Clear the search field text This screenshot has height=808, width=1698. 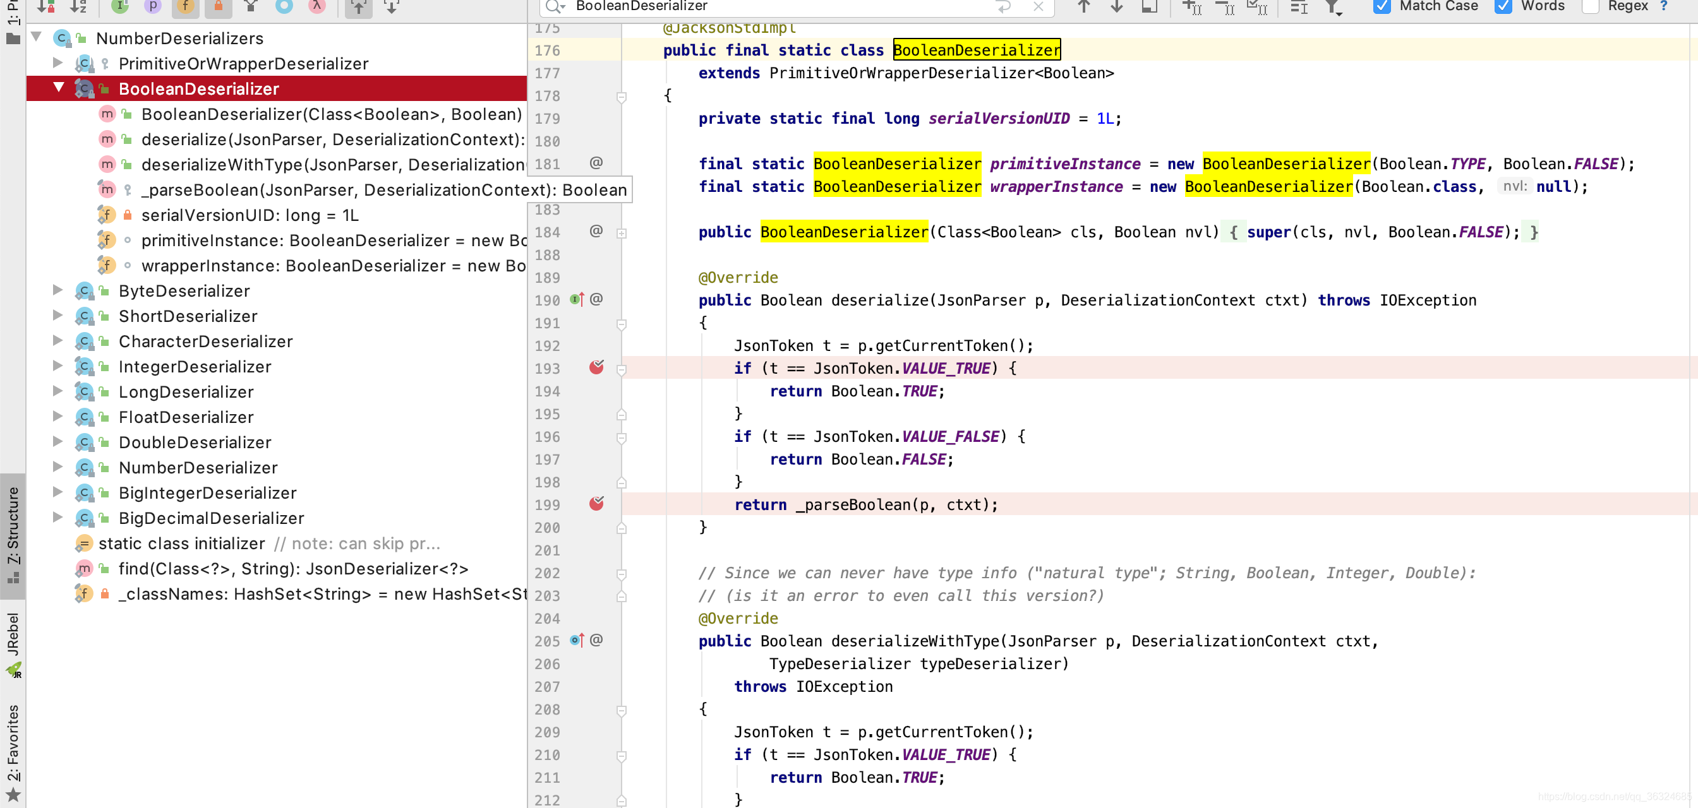tap(1038, 6)
